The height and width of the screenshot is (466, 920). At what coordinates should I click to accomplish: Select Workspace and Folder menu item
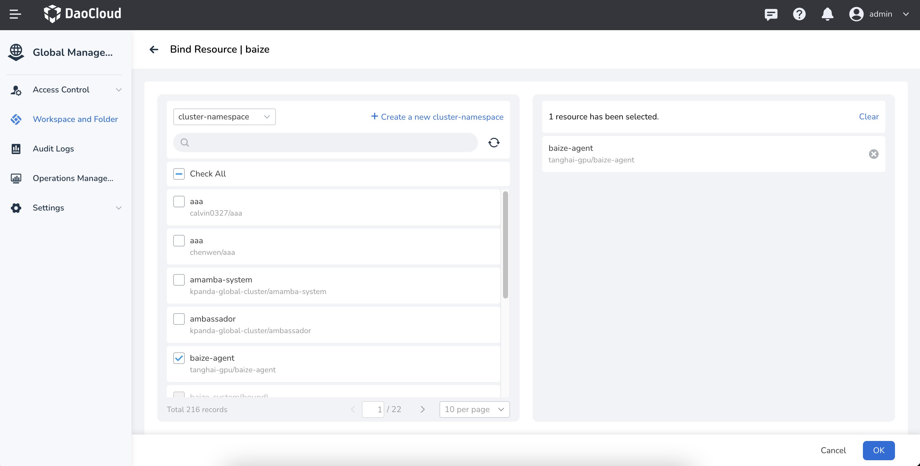click(x=75, y=119)
